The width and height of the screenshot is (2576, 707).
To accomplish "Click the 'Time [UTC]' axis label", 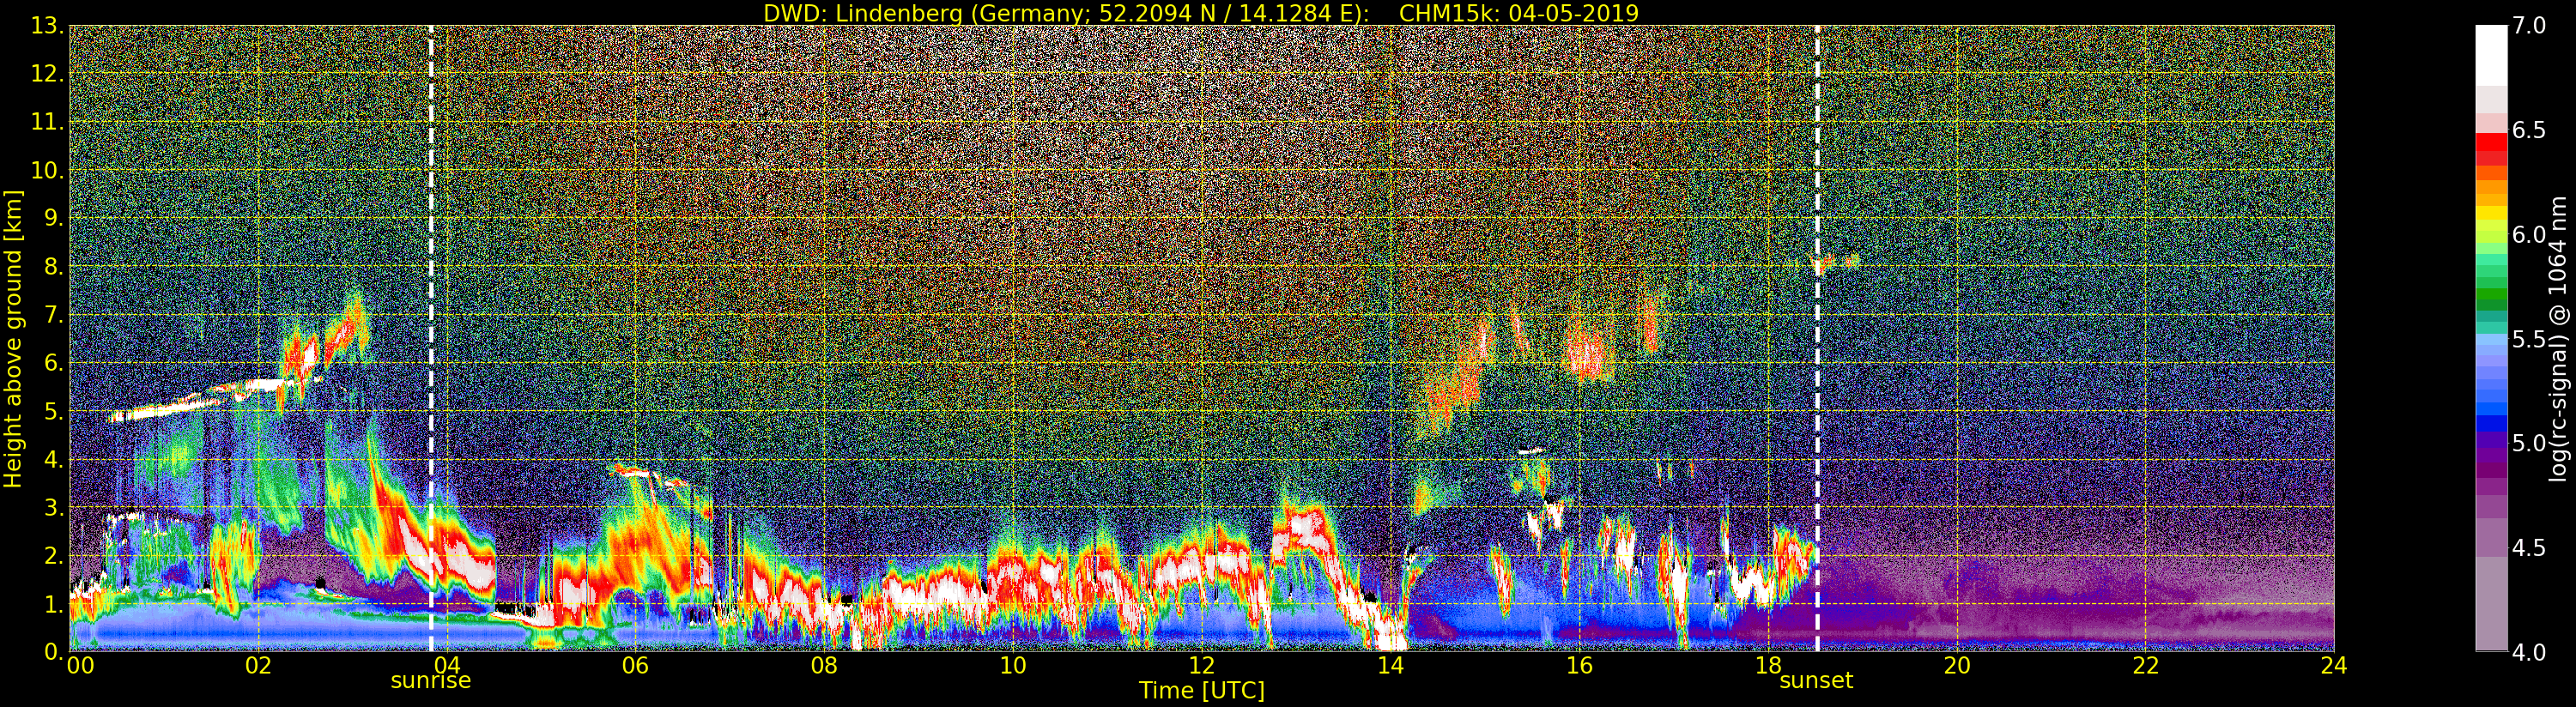I will point(1202,690).
